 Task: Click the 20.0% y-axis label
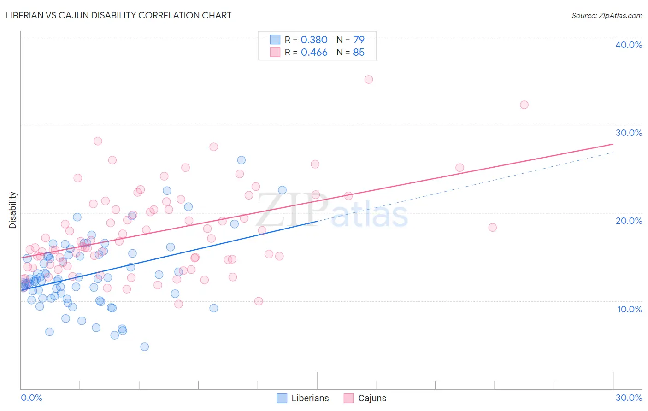click(x=629, y=221)
